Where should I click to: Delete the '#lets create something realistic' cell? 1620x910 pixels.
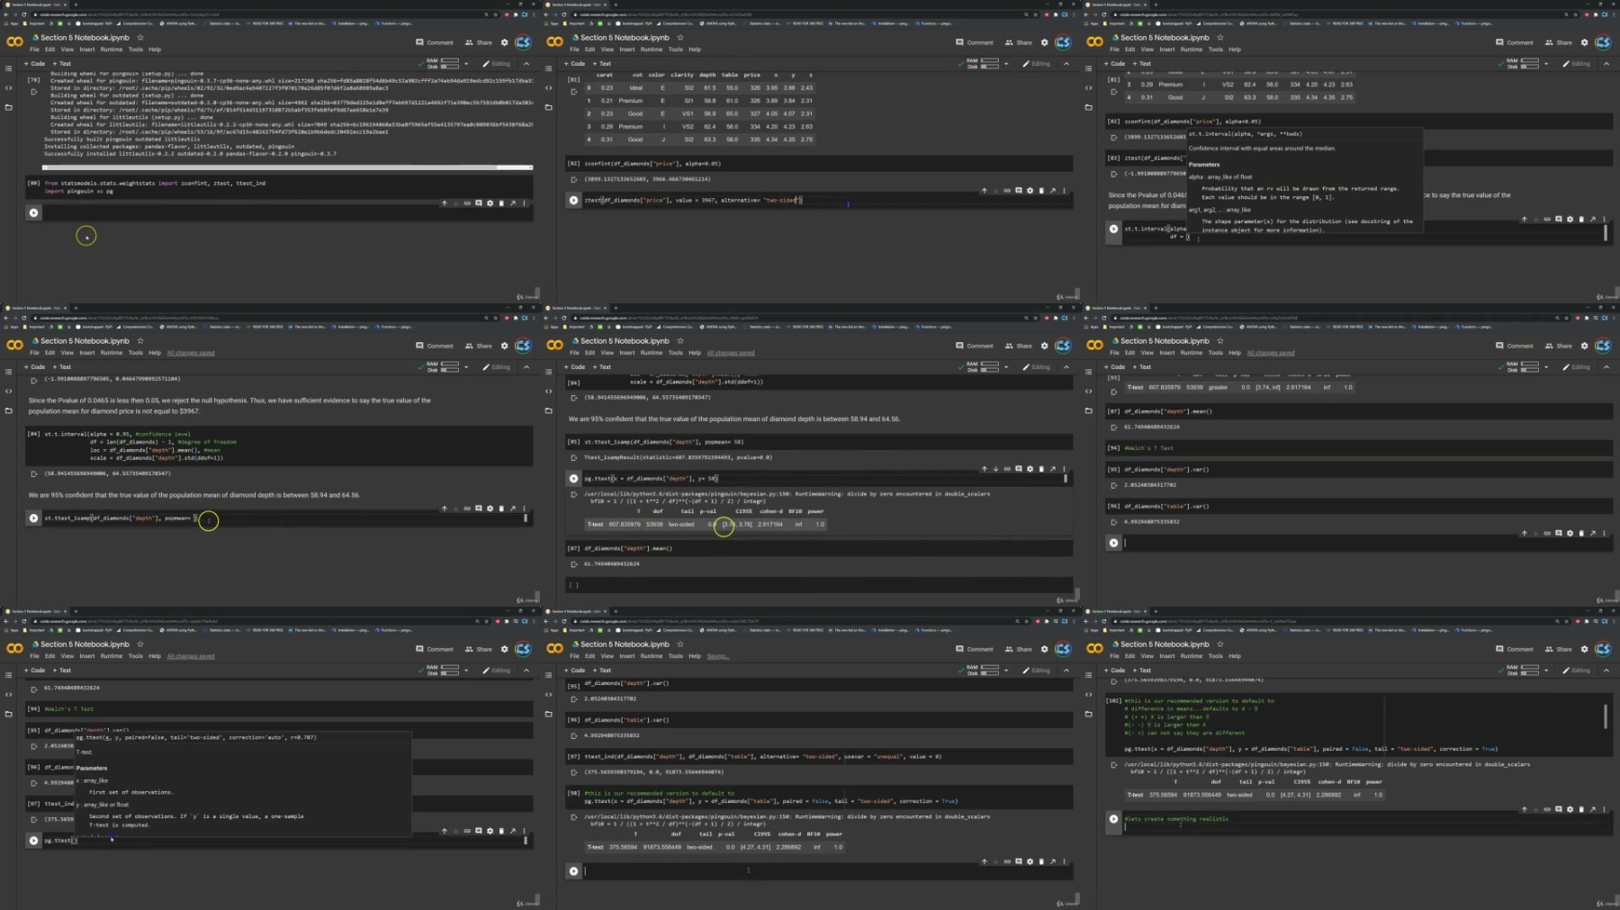coord(1581,809)
